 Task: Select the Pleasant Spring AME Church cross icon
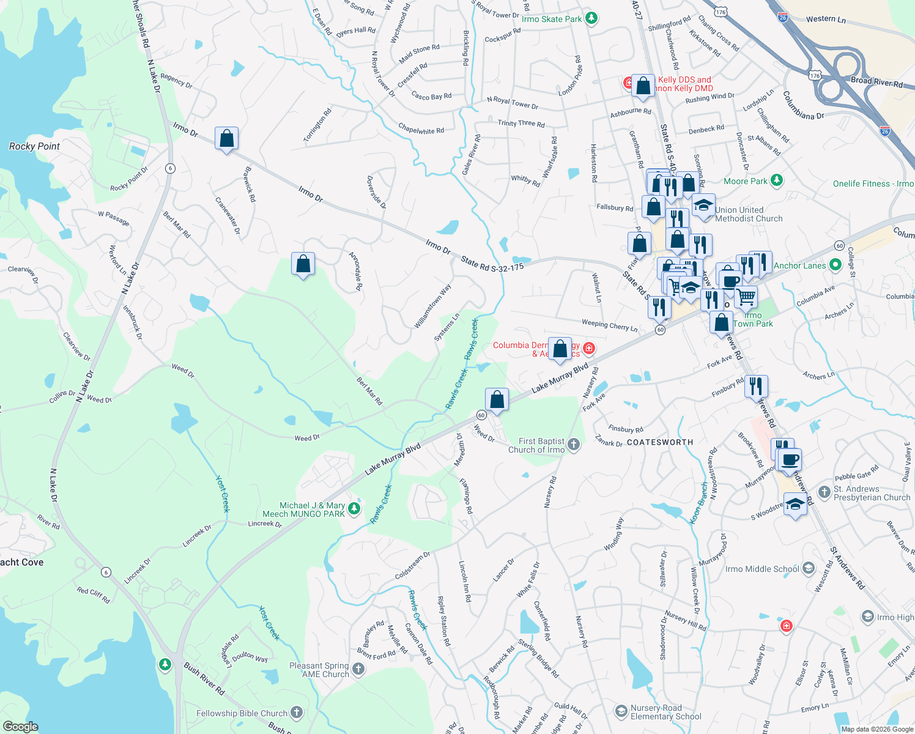click(x=360, y=669)
